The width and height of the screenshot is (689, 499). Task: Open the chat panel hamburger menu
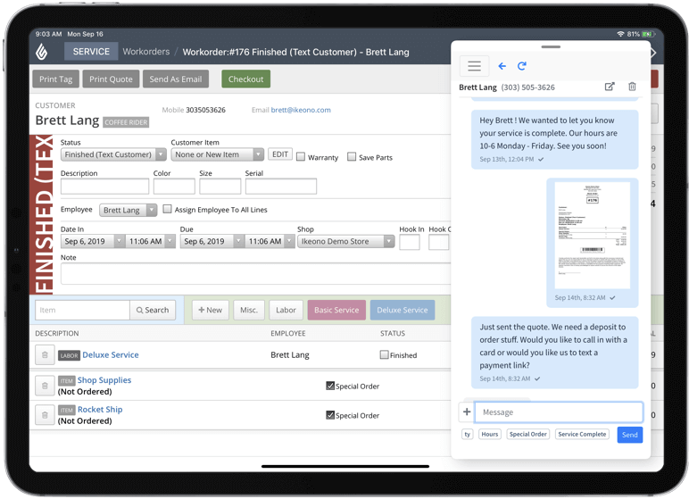474,66
